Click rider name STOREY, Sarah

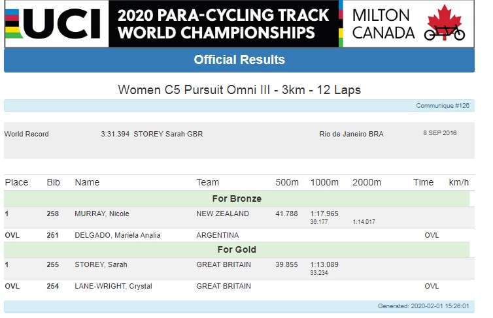pyautogui.click(x=101, y=264)
